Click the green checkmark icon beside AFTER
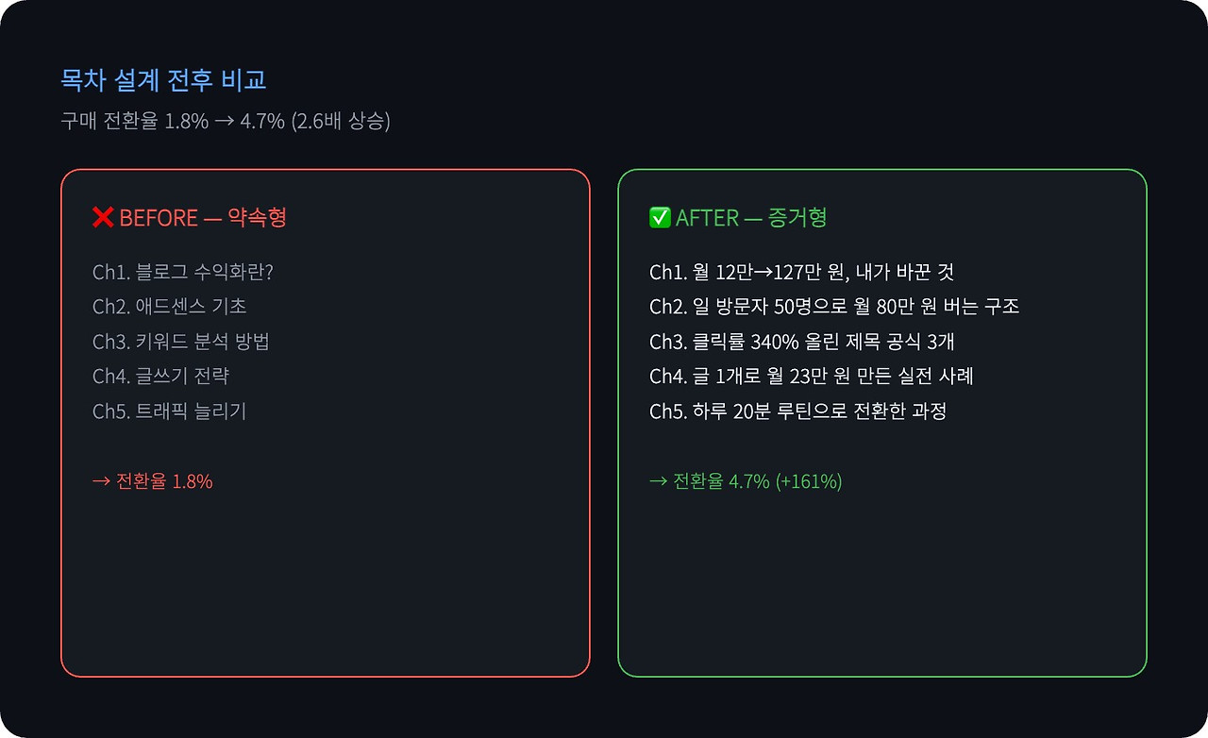 pos(660,218)
